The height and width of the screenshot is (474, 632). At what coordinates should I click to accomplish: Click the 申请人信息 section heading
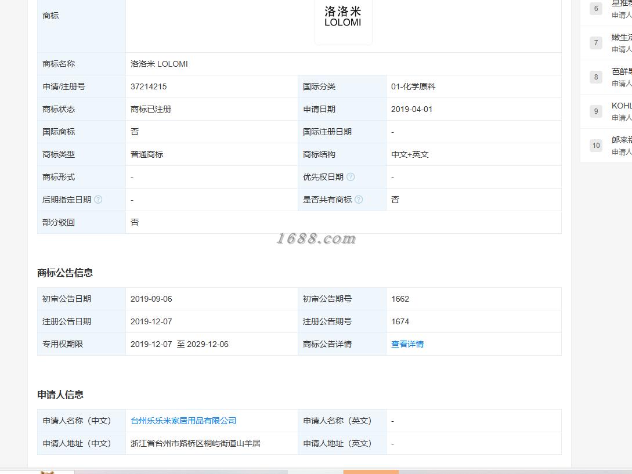click(60, 395)
